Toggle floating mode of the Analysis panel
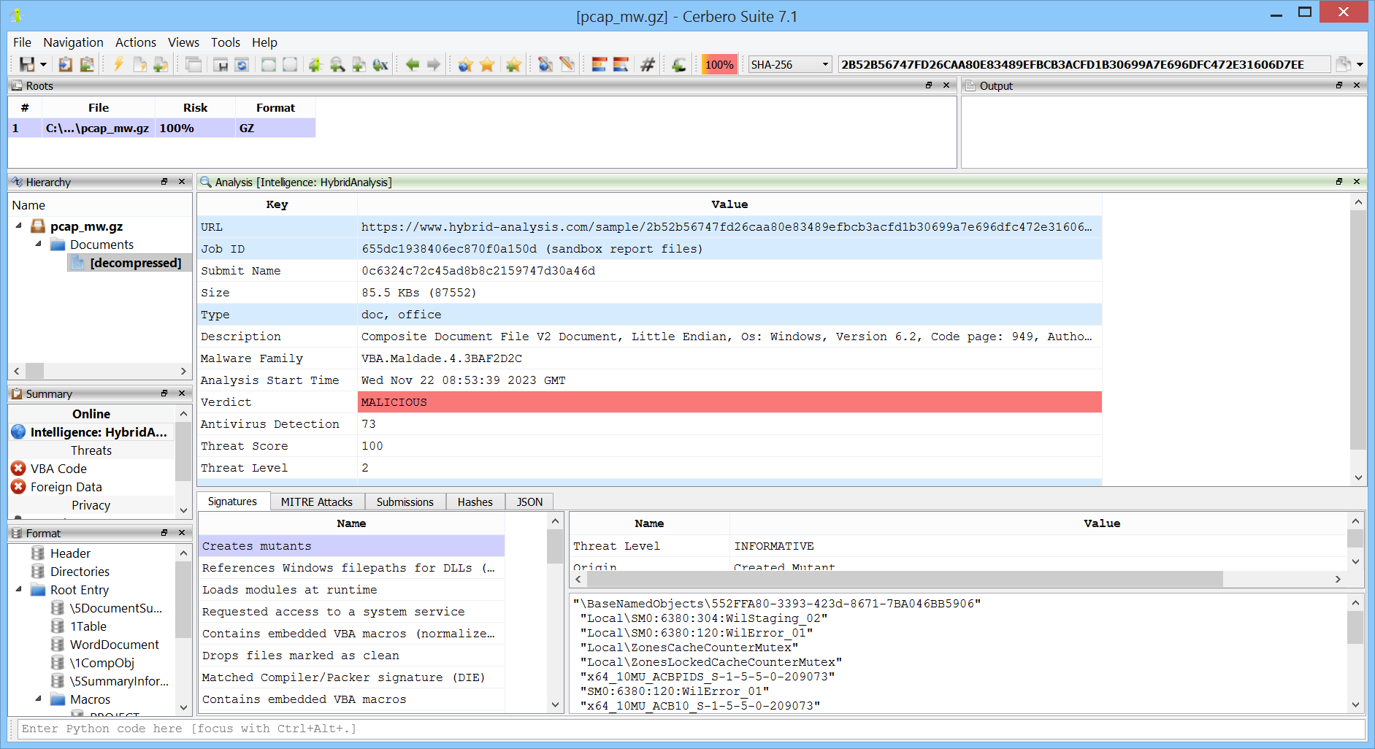 (1339, 182)
